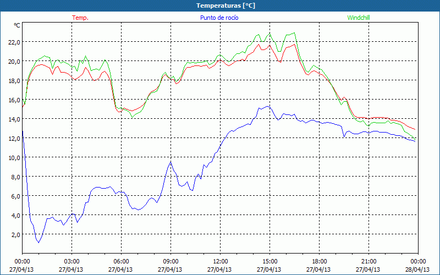
Task: Click the 2,0 y-axis value
Action: pos(15,235)
